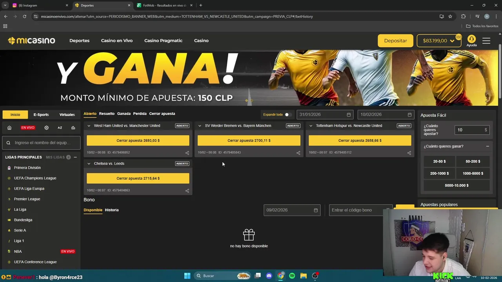Open the podium ranking icon in sidebar
Viewport: 502px width, 282px height.
[73, 128]
